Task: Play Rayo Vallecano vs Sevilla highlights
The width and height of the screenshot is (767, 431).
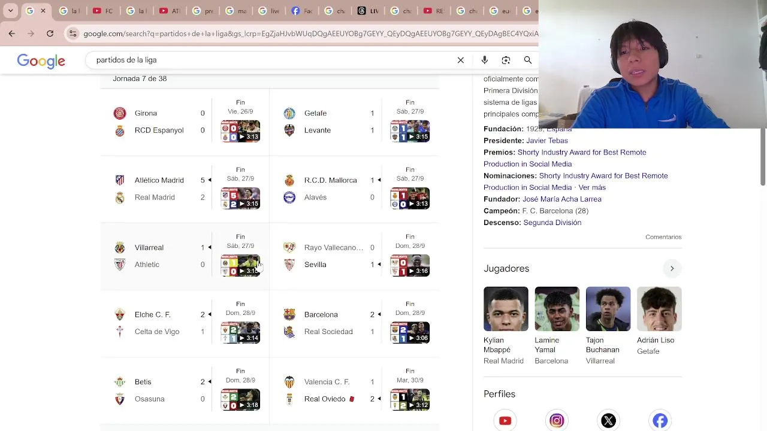Action: click(x=410, y=265)
